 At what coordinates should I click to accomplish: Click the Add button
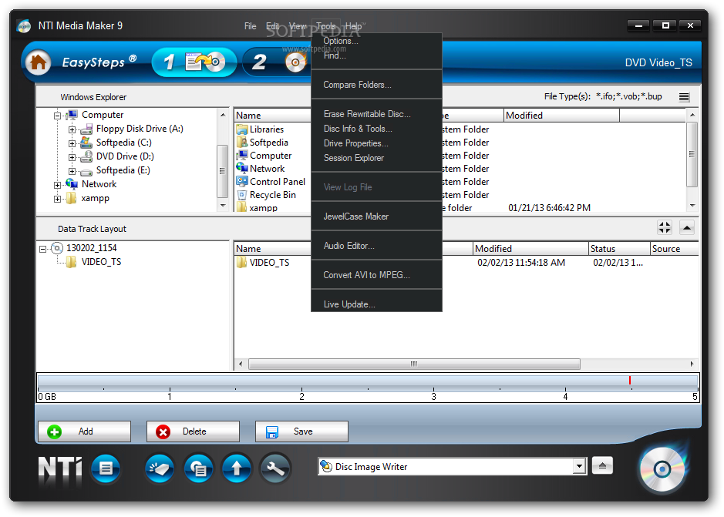85,431
